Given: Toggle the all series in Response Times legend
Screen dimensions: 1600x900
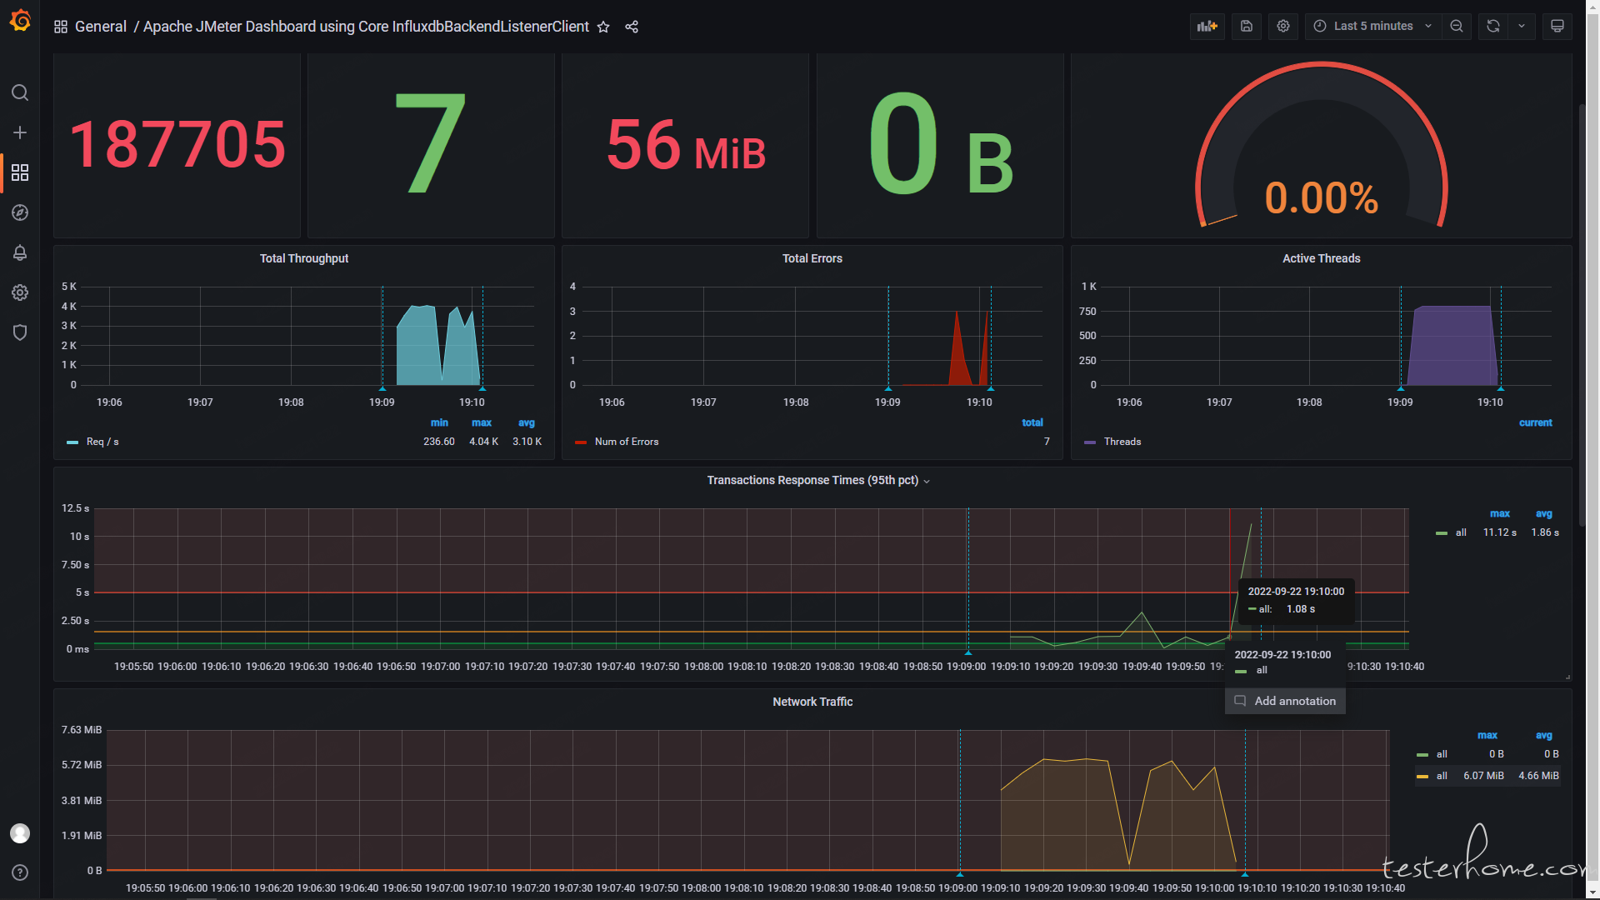Looking at the screenshot, I should [1461, 533].
